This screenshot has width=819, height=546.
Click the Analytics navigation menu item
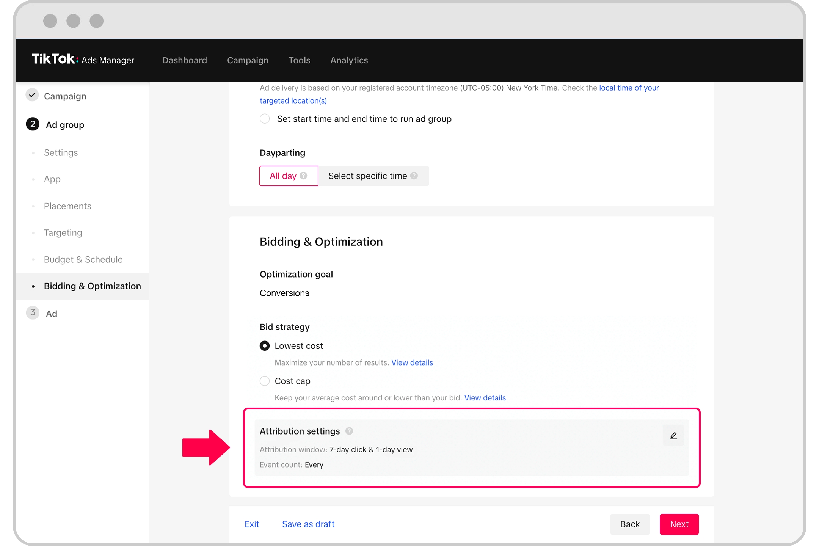point(349,60)
